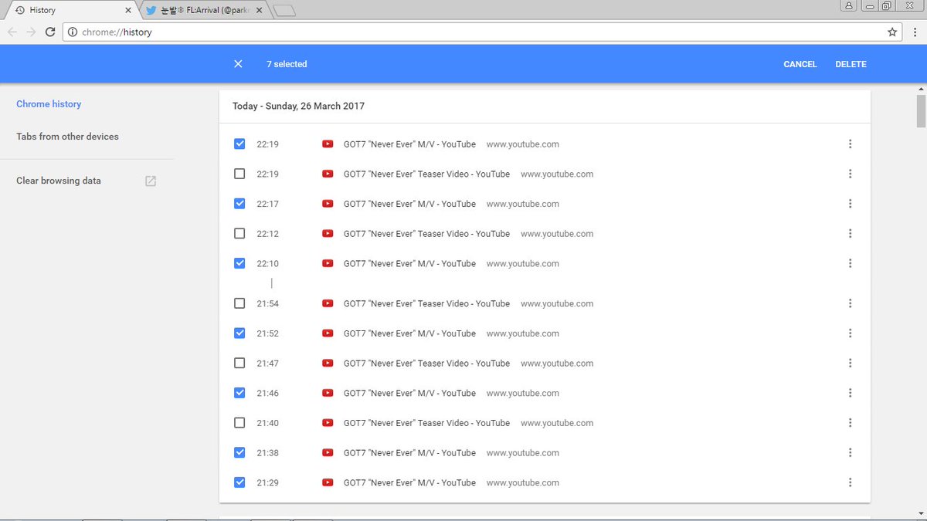Delete the selected history entries
Viewport: 927px width, 521px height.
[851, 64]
